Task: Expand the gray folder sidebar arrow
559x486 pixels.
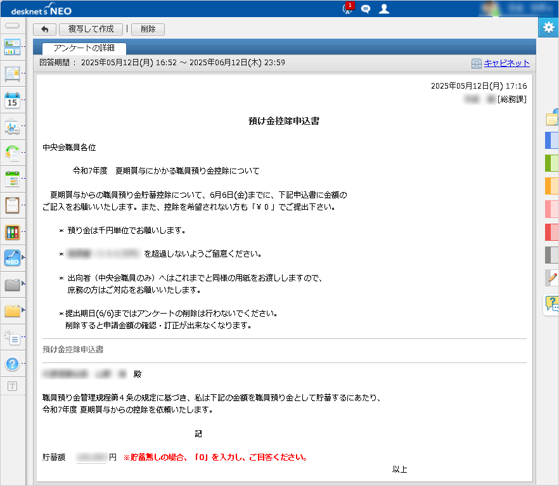Action: (x=24, y=285)
